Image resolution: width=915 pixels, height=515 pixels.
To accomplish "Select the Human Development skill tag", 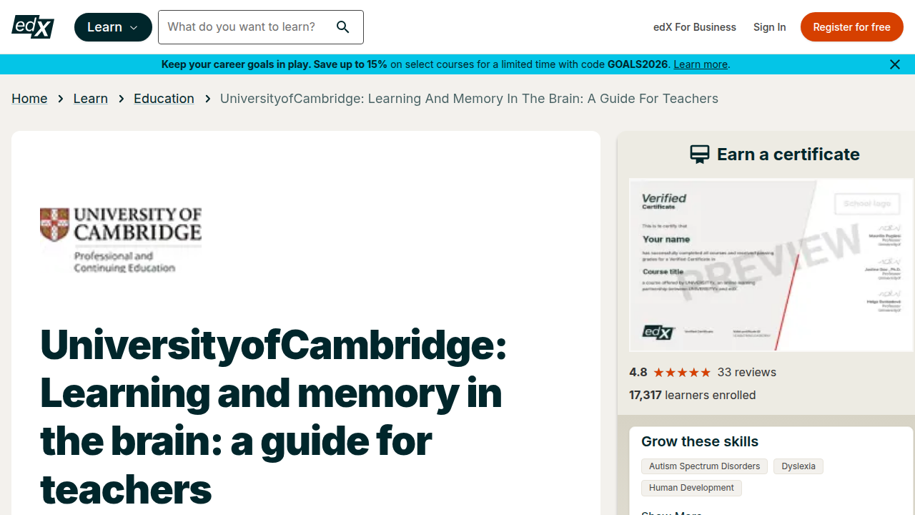I will tap(691, 488).
